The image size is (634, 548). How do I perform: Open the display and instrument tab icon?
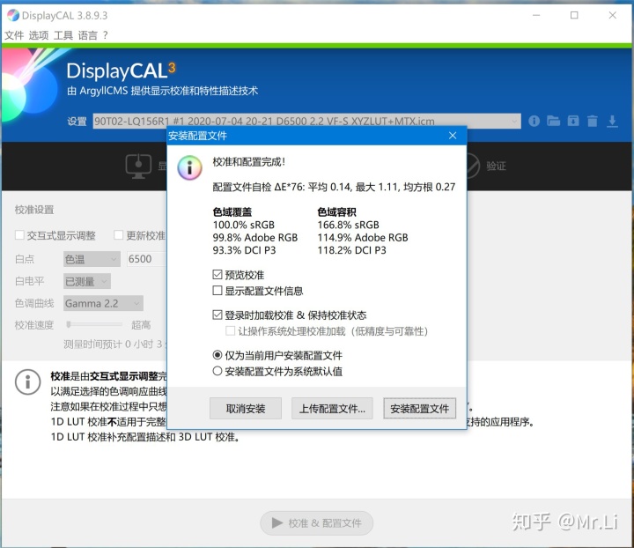click(x=138, y=166)
